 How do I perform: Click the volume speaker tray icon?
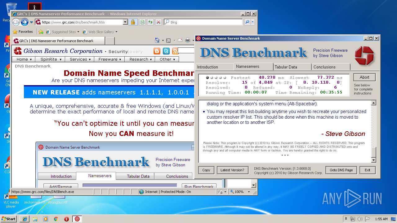(360, 219)
